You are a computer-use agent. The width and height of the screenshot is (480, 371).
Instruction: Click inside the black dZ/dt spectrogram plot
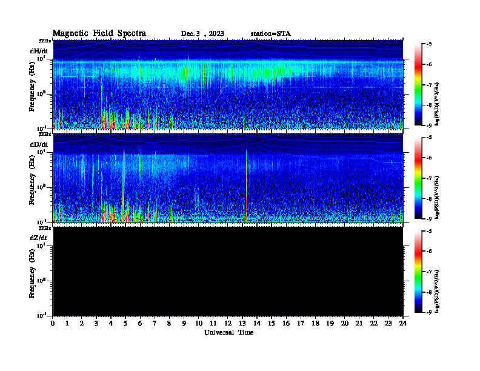click(228, 272)
